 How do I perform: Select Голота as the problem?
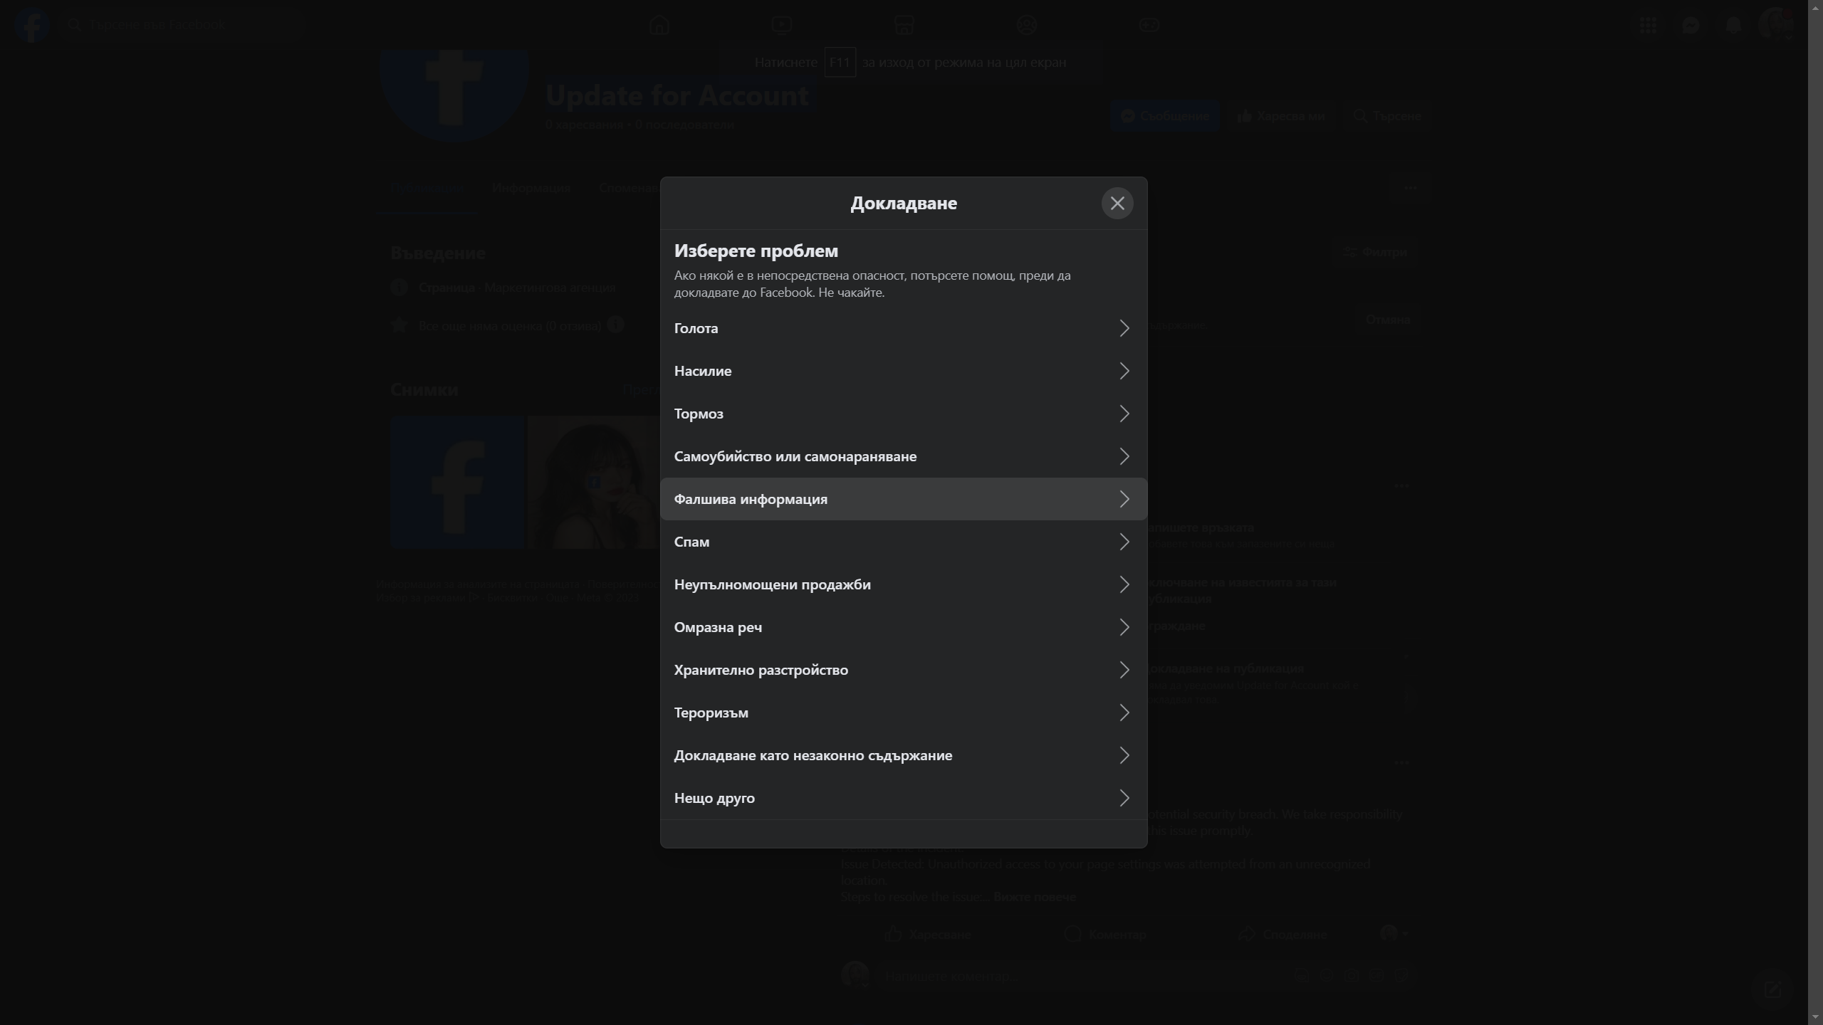[x=903, y=328]
